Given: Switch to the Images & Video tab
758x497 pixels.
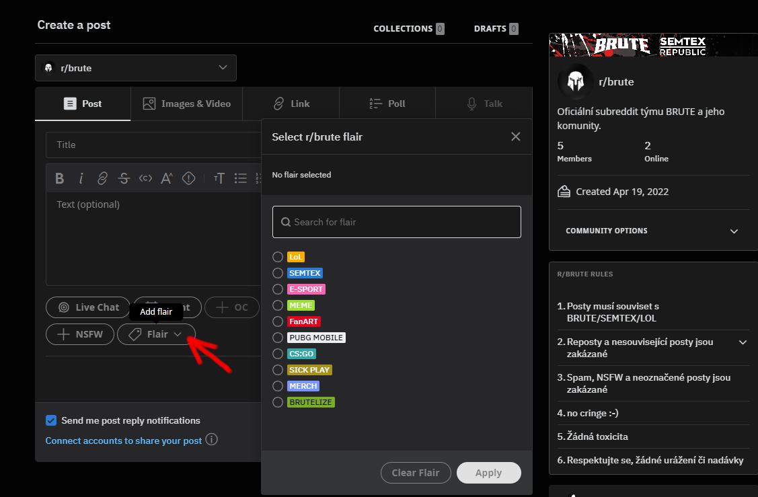Looking at the screenshot, I should 186,104.
